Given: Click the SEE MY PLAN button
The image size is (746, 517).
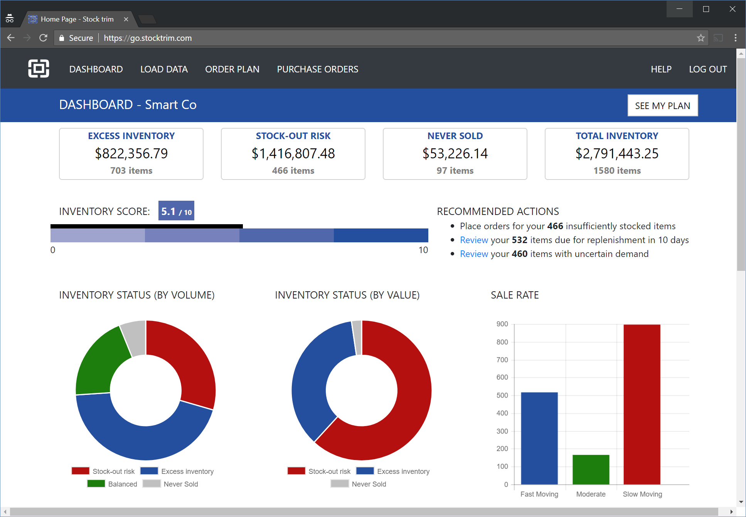Looking at the screenshot, I should click(662, 106).
